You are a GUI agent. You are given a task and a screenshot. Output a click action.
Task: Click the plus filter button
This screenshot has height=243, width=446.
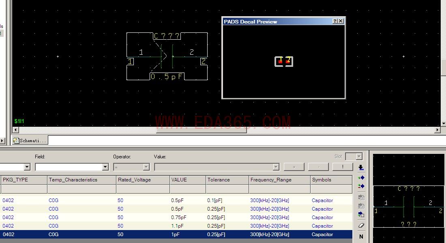pos(294,167)
